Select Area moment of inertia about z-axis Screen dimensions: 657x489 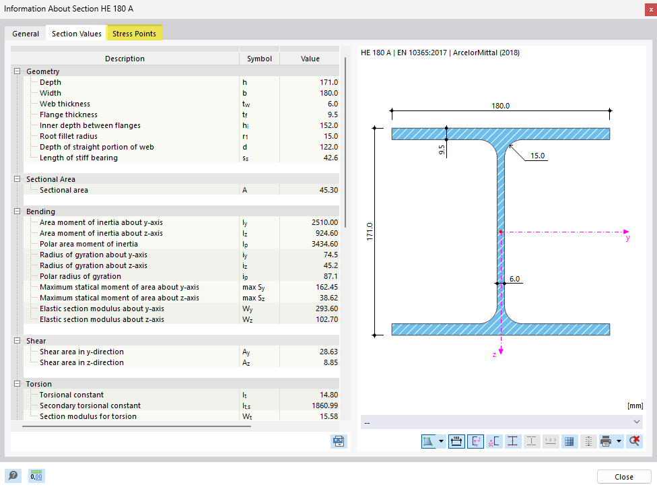181,233
